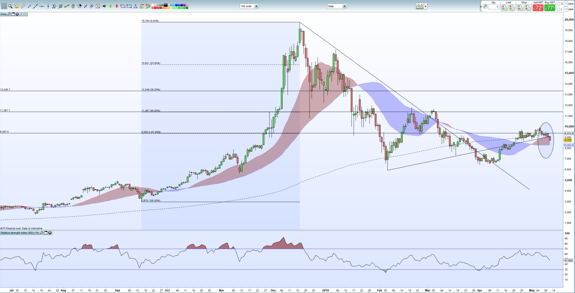Click the Limit order button with form lines
The image size is (575, 293).
tap(504, 8)
